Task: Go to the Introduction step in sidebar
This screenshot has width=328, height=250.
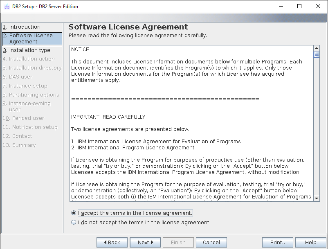Action: (x=25, y=27)
